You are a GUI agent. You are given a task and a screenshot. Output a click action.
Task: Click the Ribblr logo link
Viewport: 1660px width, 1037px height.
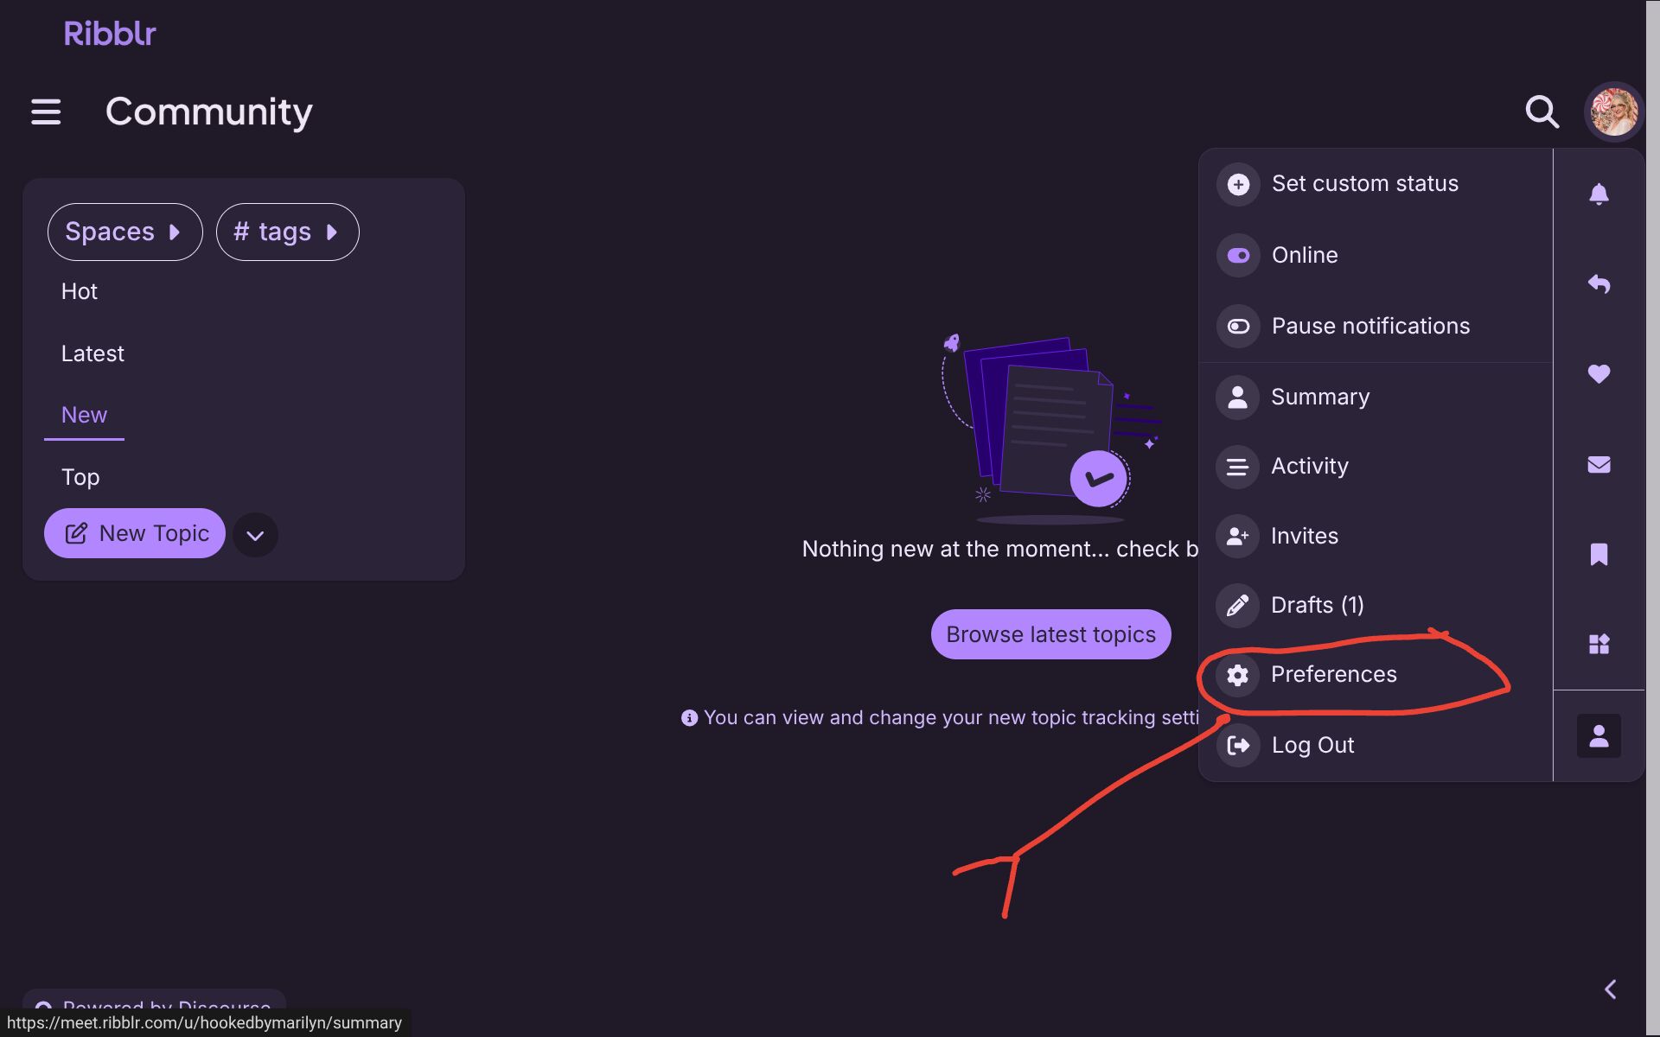tap(110, 34)
